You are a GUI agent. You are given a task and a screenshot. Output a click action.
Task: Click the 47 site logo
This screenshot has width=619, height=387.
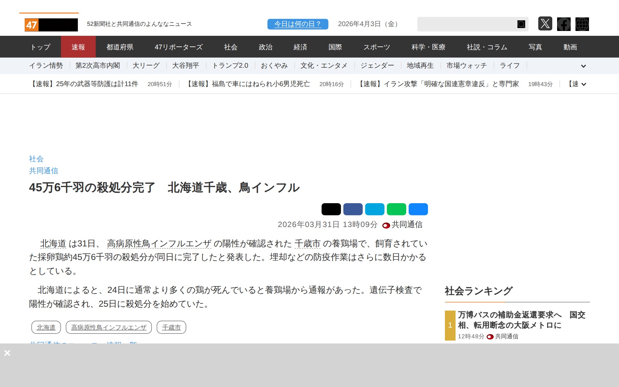tap(51, 25)
